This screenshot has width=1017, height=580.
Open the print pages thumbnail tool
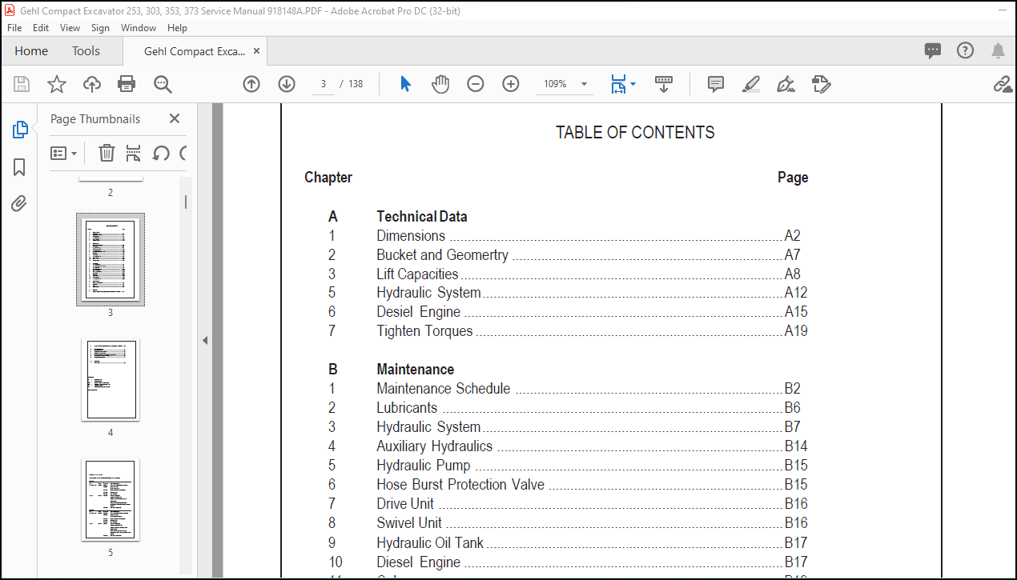click(134, 153)
